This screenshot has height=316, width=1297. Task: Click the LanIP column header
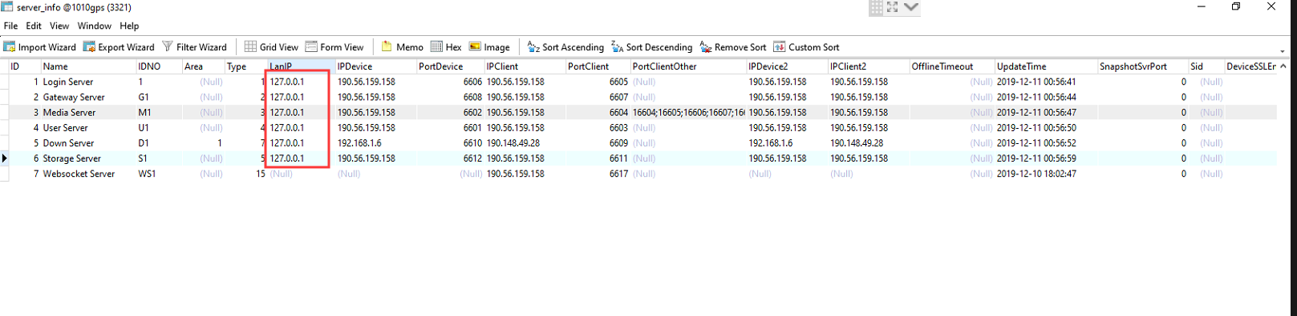(x=301, y=66)
